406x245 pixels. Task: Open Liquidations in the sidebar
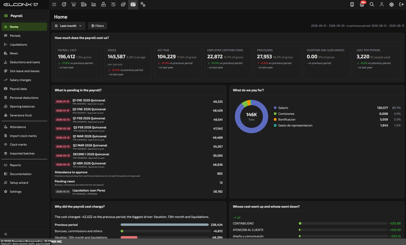(x=24, y=45)
